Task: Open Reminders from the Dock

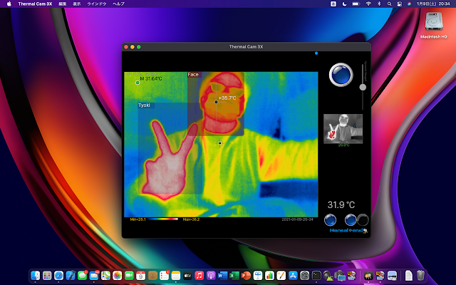Action: (165, 275)
